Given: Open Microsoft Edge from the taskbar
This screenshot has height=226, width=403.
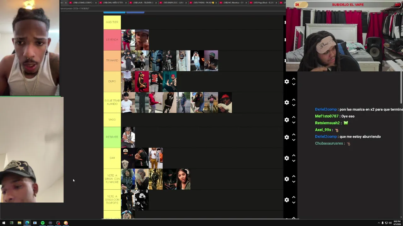Looking at the screenshot, I should coord(27,223).
